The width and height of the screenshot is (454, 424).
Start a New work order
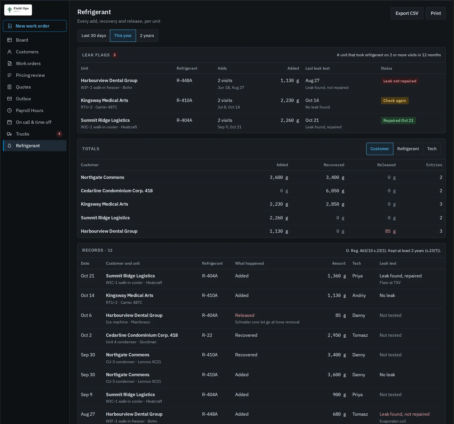tap(35, 26)
